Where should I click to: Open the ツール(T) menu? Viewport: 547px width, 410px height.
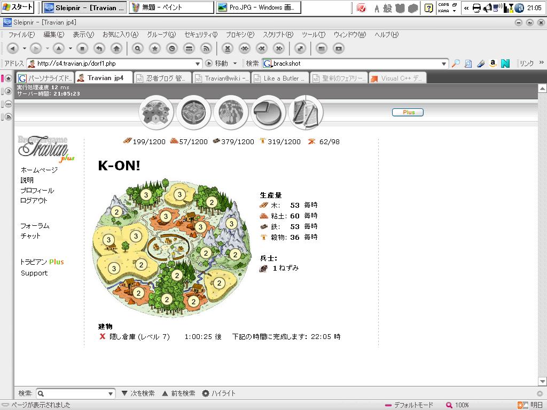313,35
